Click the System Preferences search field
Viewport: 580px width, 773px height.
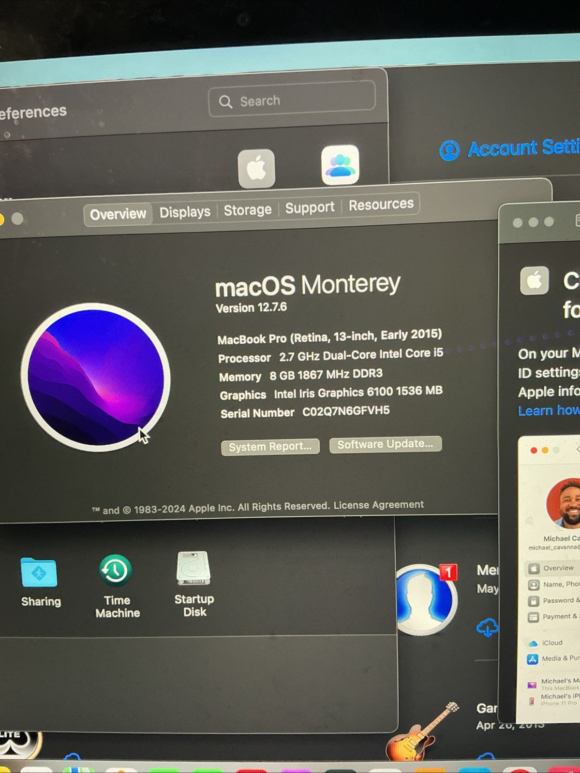tap(292, 100)
